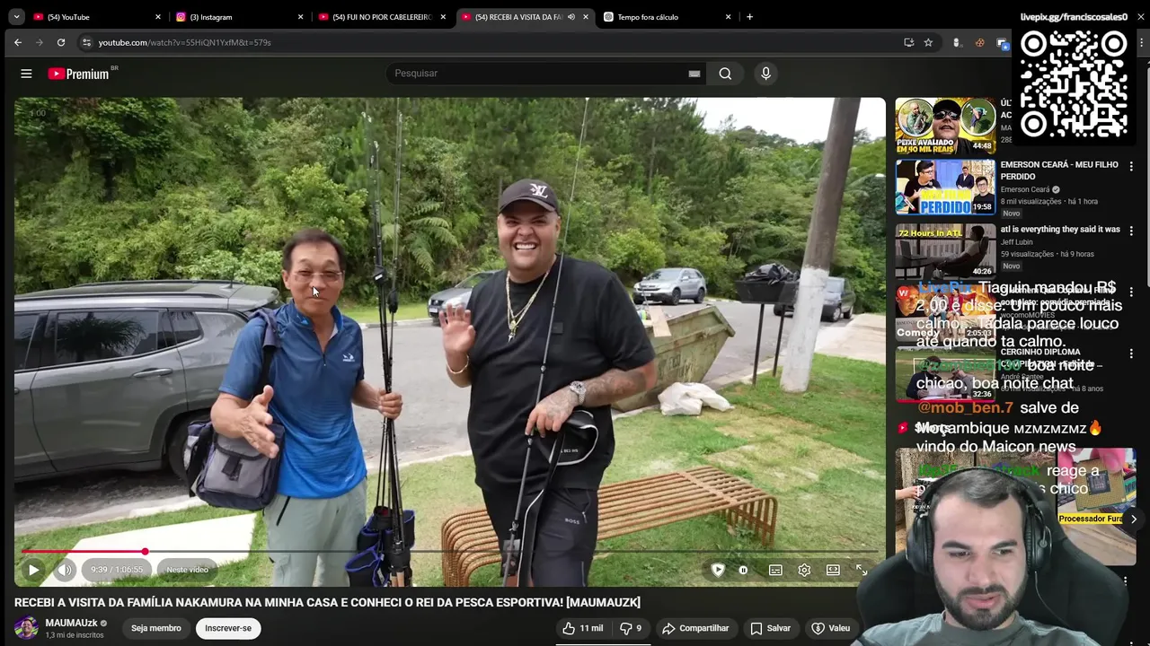Mute the video with the volume icon
This screenshot has width=1150, height=646.
(65, 570)
